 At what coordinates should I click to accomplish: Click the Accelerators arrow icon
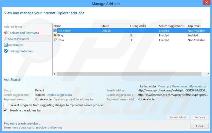(x=6, y=45)
